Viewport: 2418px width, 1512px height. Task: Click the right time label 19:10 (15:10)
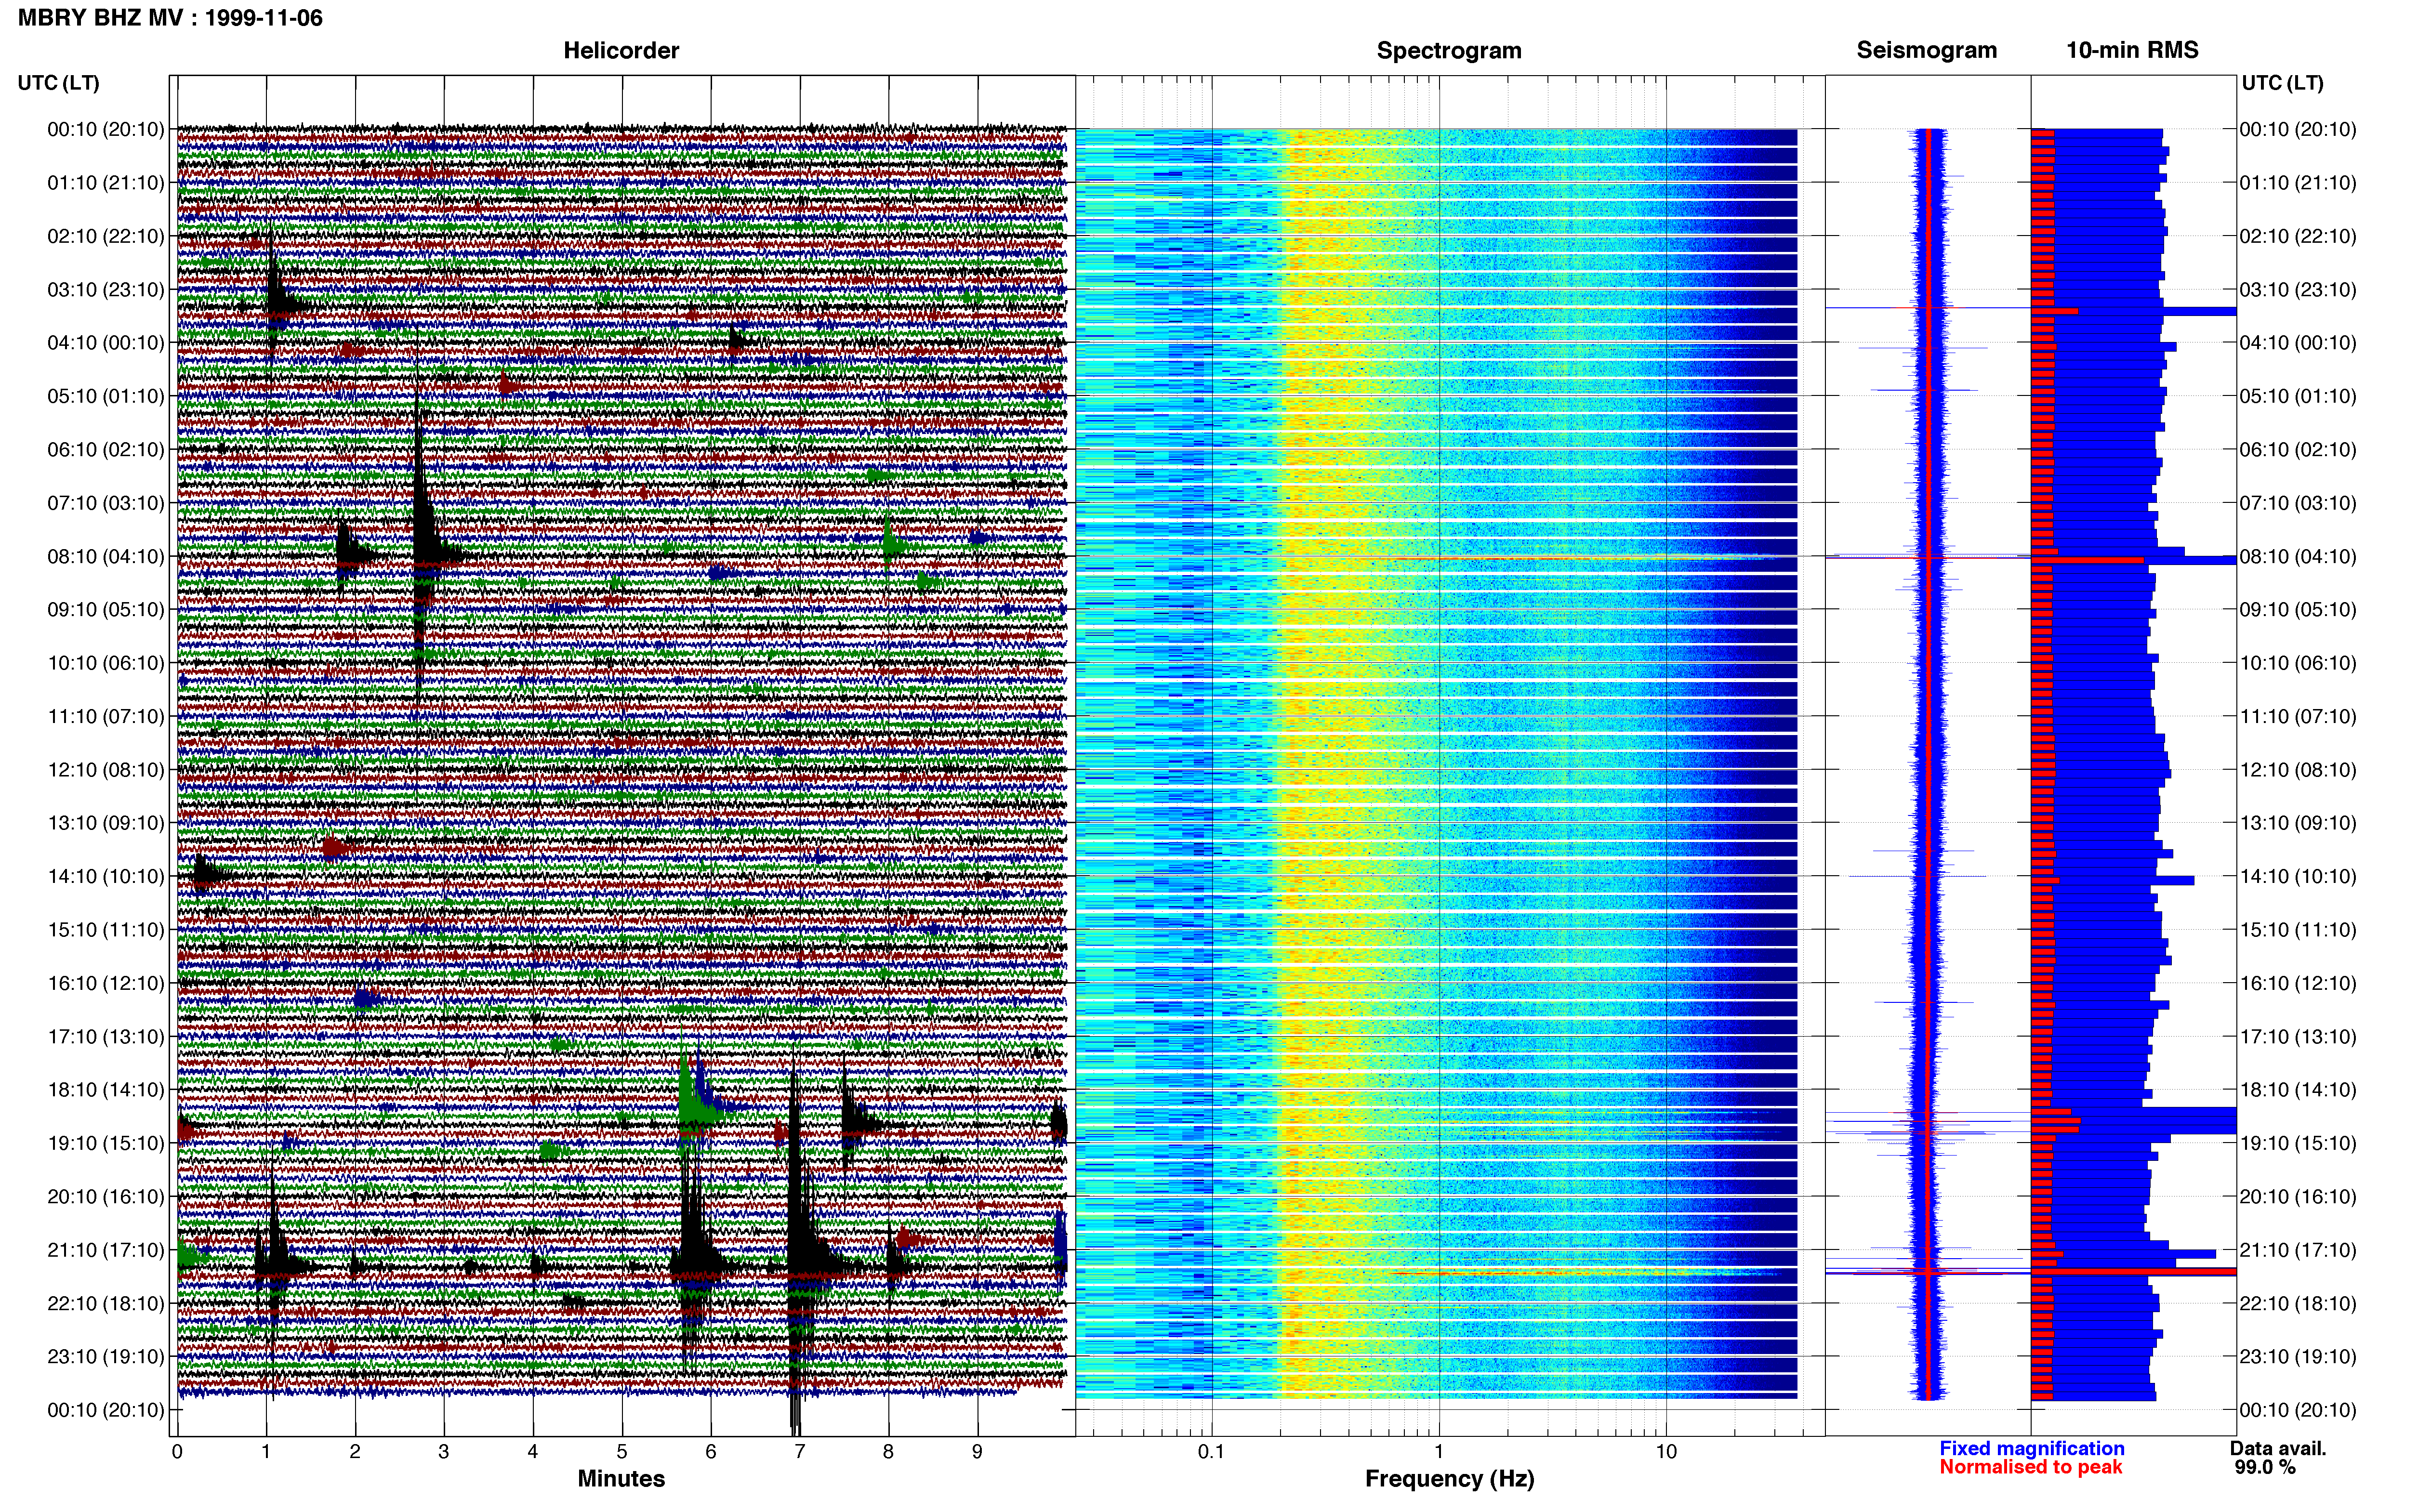click(x=2298, y=1143)
